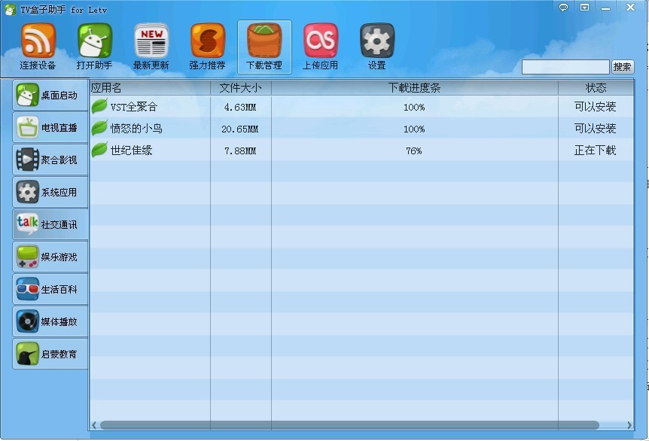The width and height of the screenshot is (649, 441).
Task: Sort by the 应用名 column header
Action: pos(150,88)
